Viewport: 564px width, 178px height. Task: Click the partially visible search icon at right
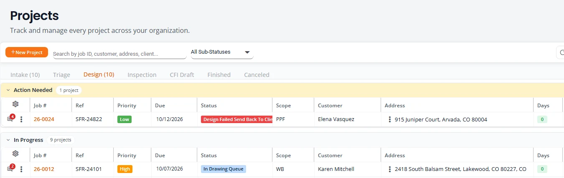[561, 52]
